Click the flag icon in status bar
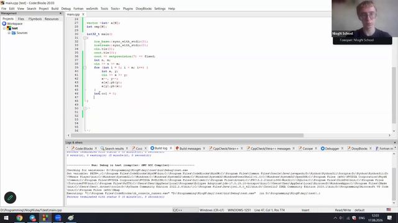398x223 pixels. pos(389,209)
